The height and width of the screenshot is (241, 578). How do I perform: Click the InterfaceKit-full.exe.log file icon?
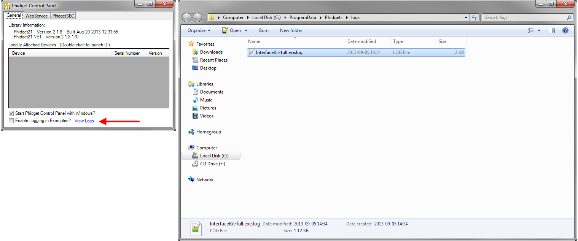click(252, 52)
